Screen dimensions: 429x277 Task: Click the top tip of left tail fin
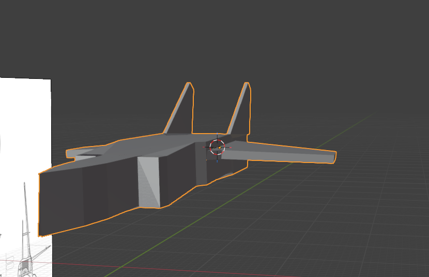(x=189, y=84)
